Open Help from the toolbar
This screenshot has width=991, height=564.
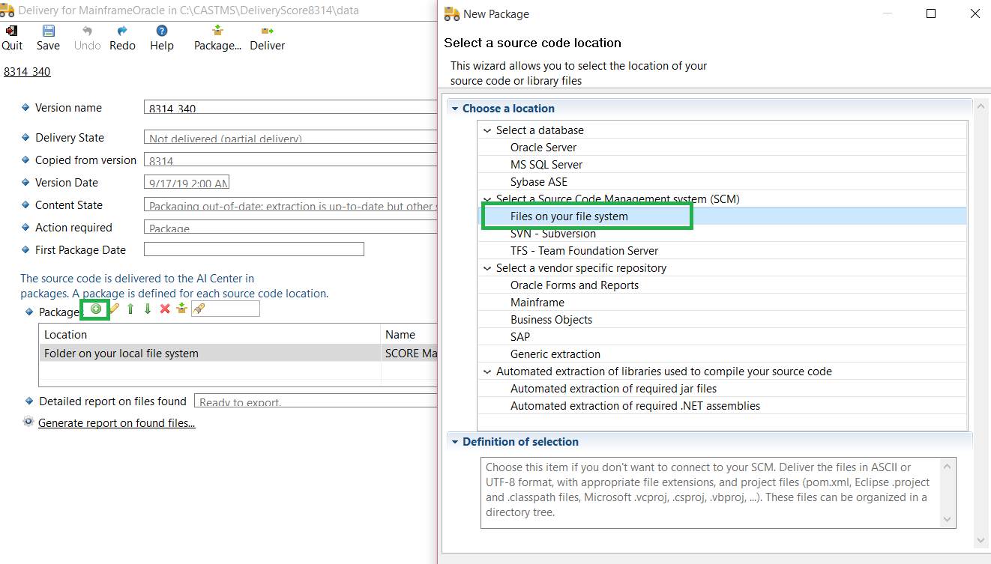(161, 37)
